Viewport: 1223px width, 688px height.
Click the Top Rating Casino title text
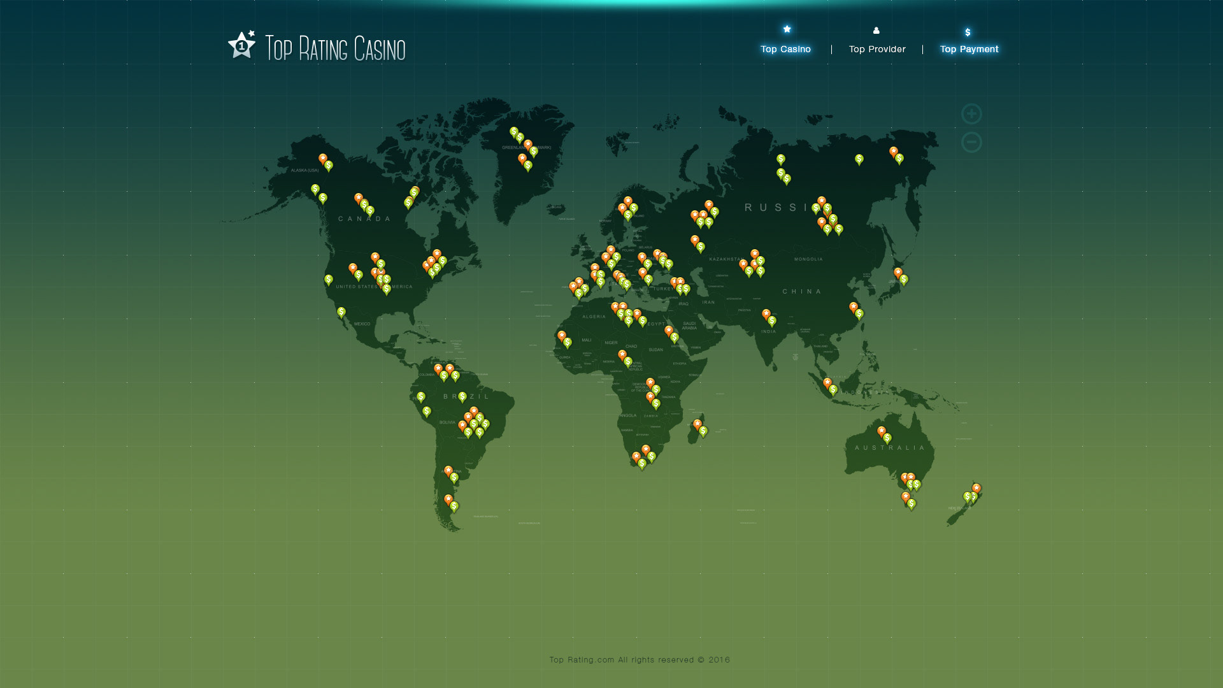(335, 49)
